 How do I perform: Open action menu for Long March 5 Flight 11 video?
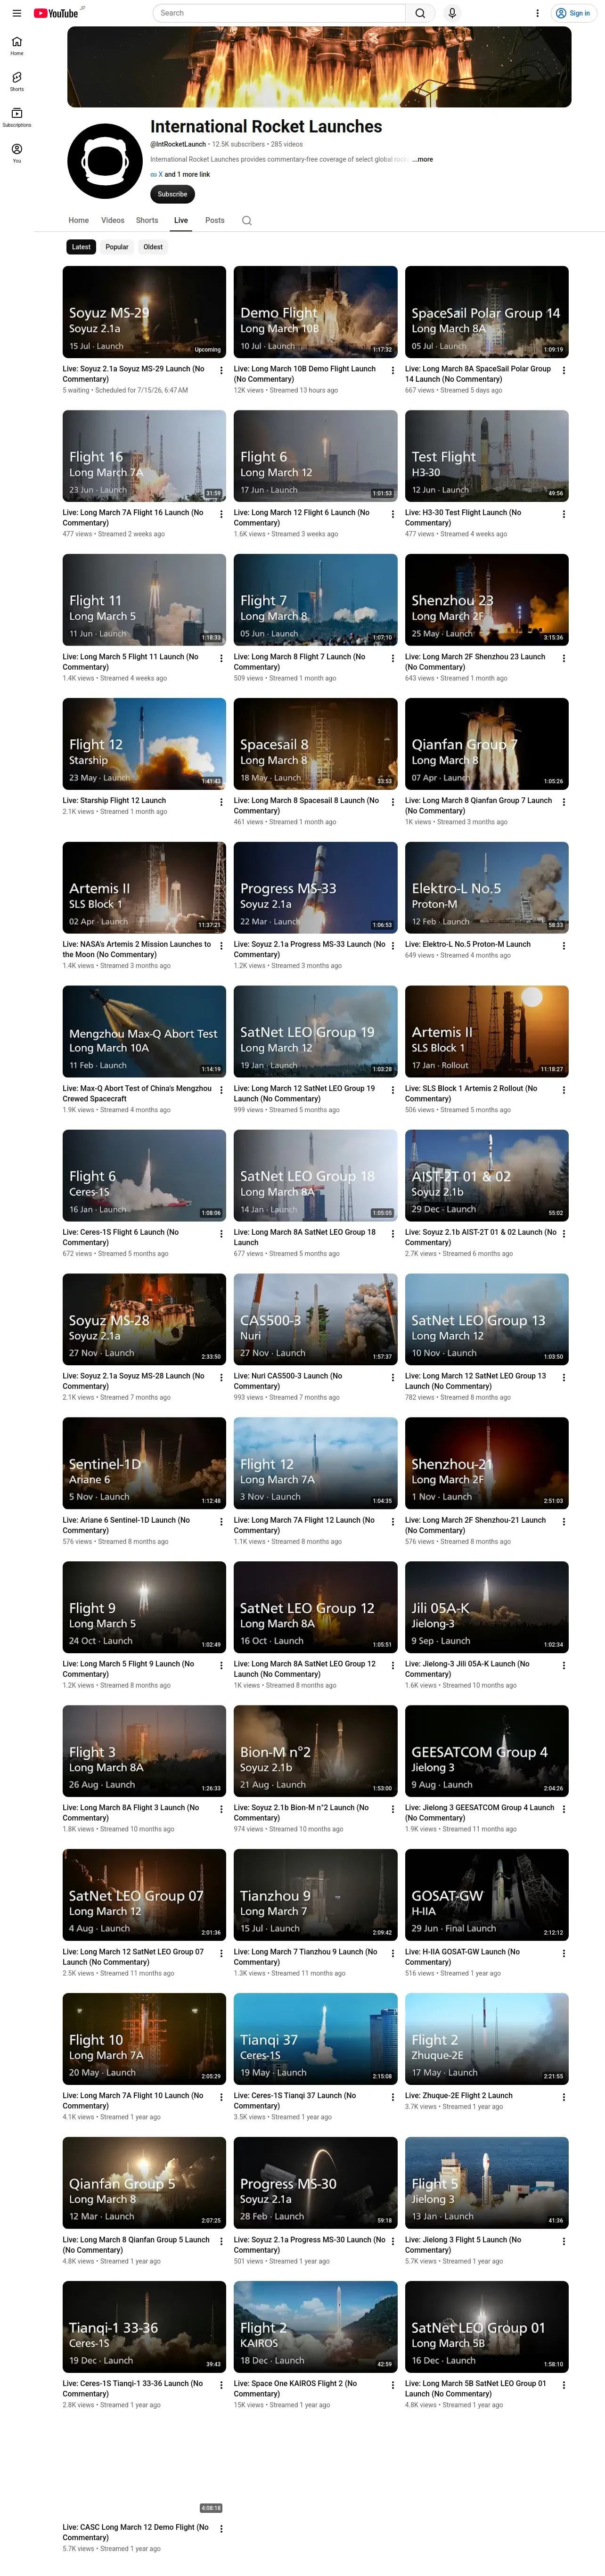tap(221, 658)
